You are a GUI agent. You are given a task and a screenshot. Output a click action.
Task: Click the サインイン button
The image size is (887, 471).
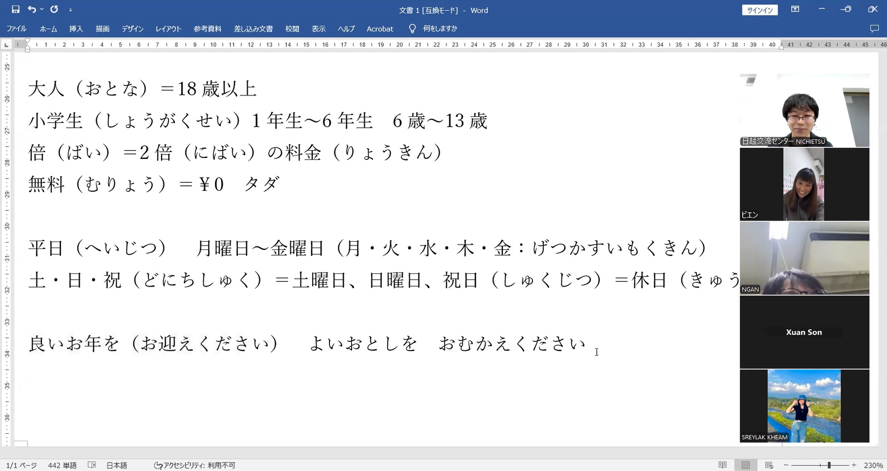pos(760,10)
